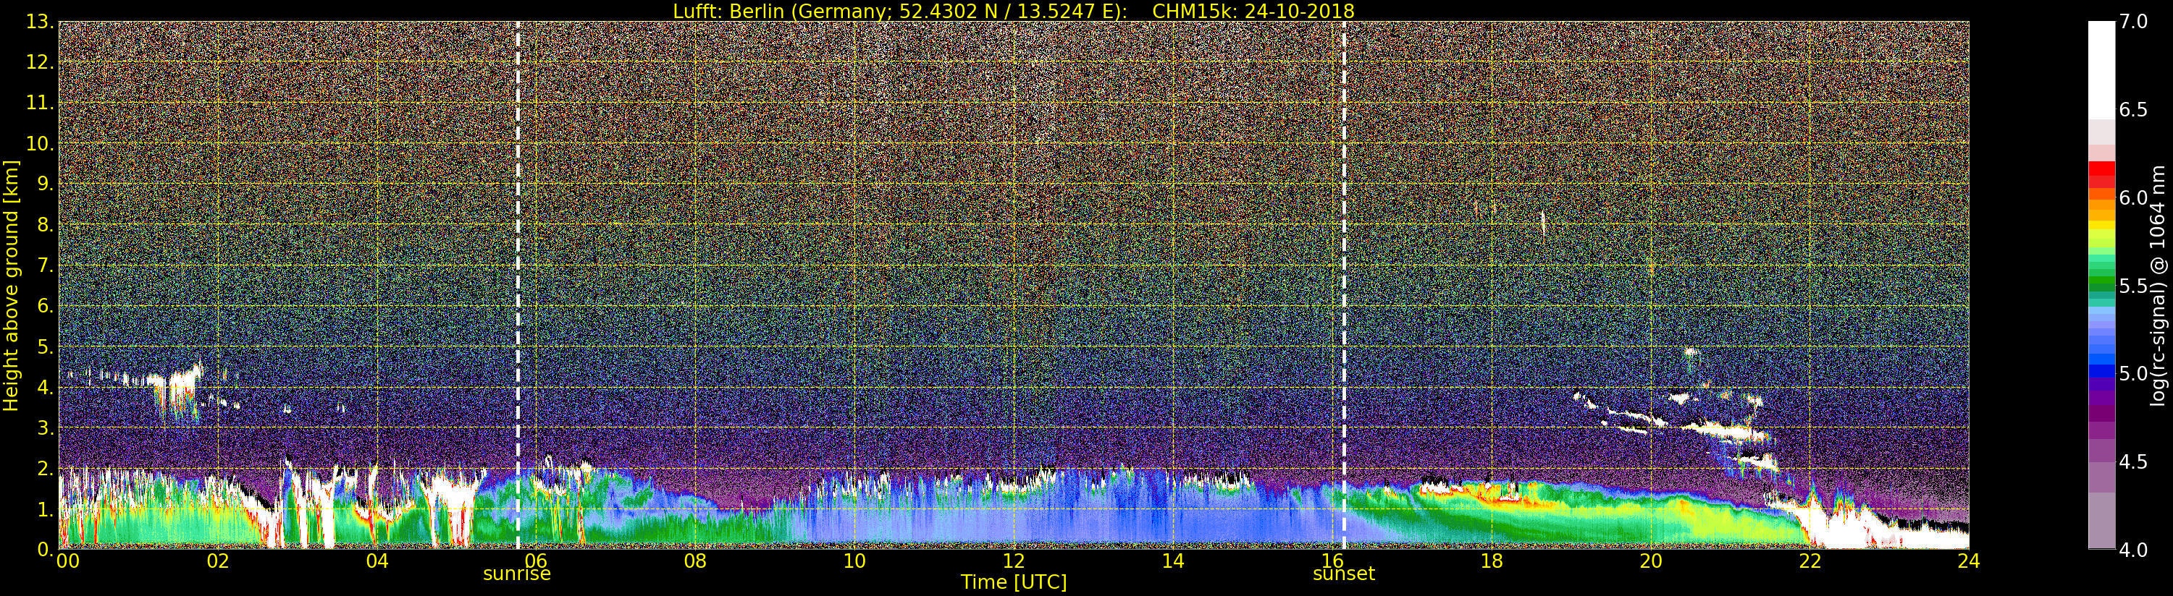Click the '2.' height axis tick label

click(45, 468)
